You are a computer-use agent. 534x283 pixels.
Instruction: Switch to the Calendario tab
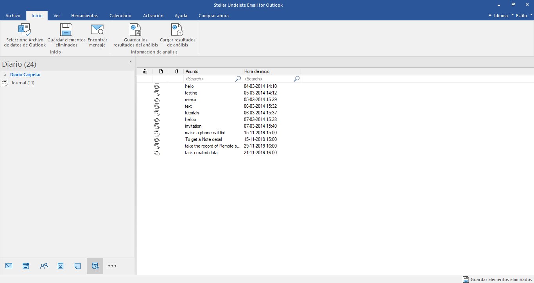120,16
